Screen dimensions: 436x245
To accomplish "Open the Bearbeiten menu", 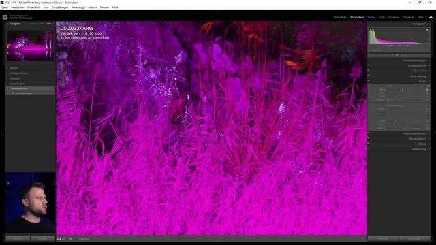I will tap(18, 7).
